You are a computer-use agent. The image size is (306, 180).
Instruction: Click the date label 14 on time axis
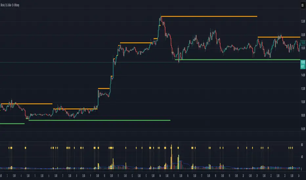(160, 176)
